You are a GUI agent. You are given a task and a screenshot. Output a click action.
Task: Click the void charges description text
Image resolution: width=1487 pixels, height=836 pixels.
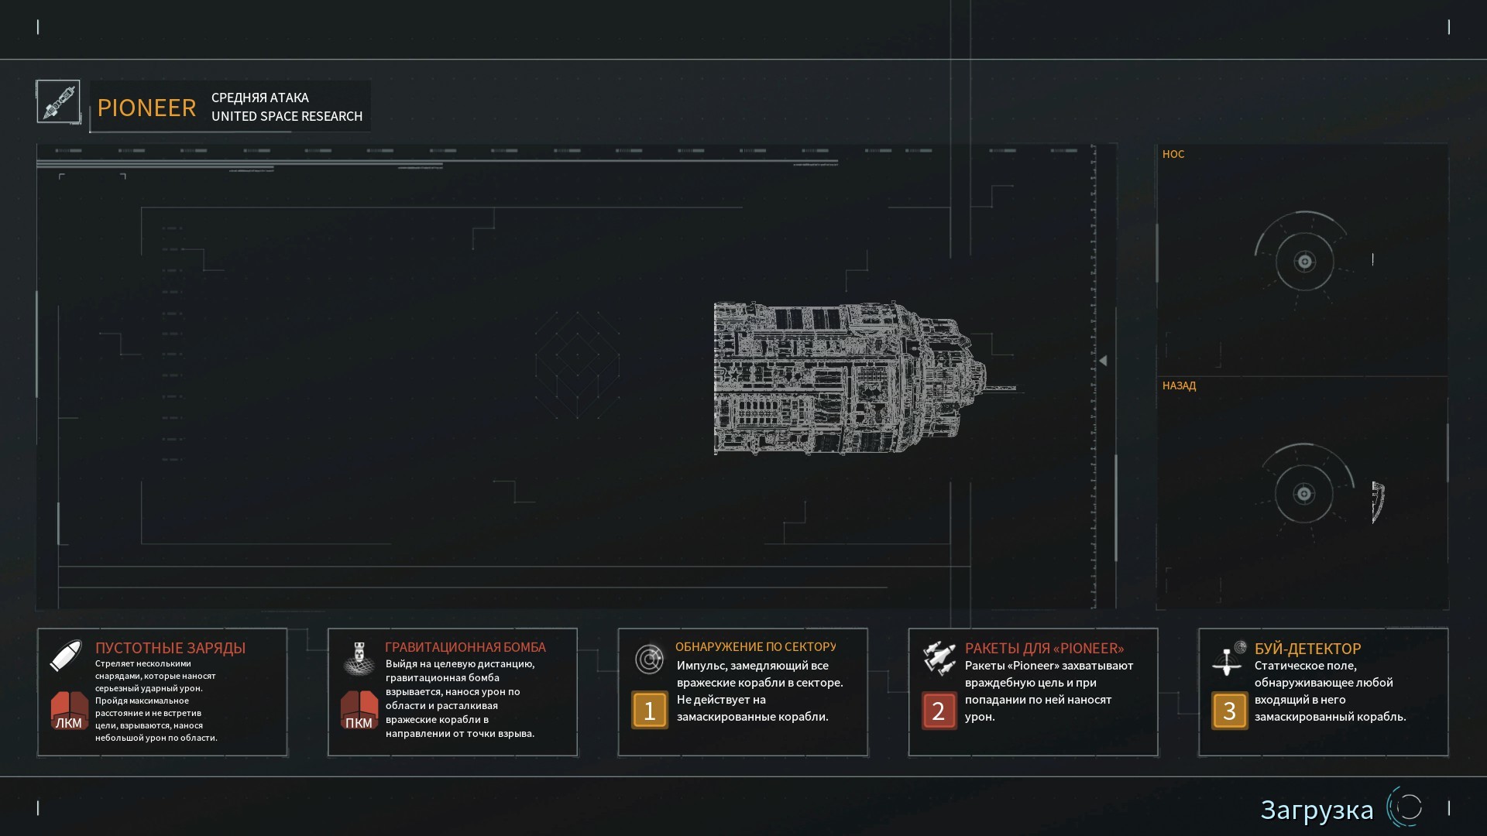[x=156, y=701]
